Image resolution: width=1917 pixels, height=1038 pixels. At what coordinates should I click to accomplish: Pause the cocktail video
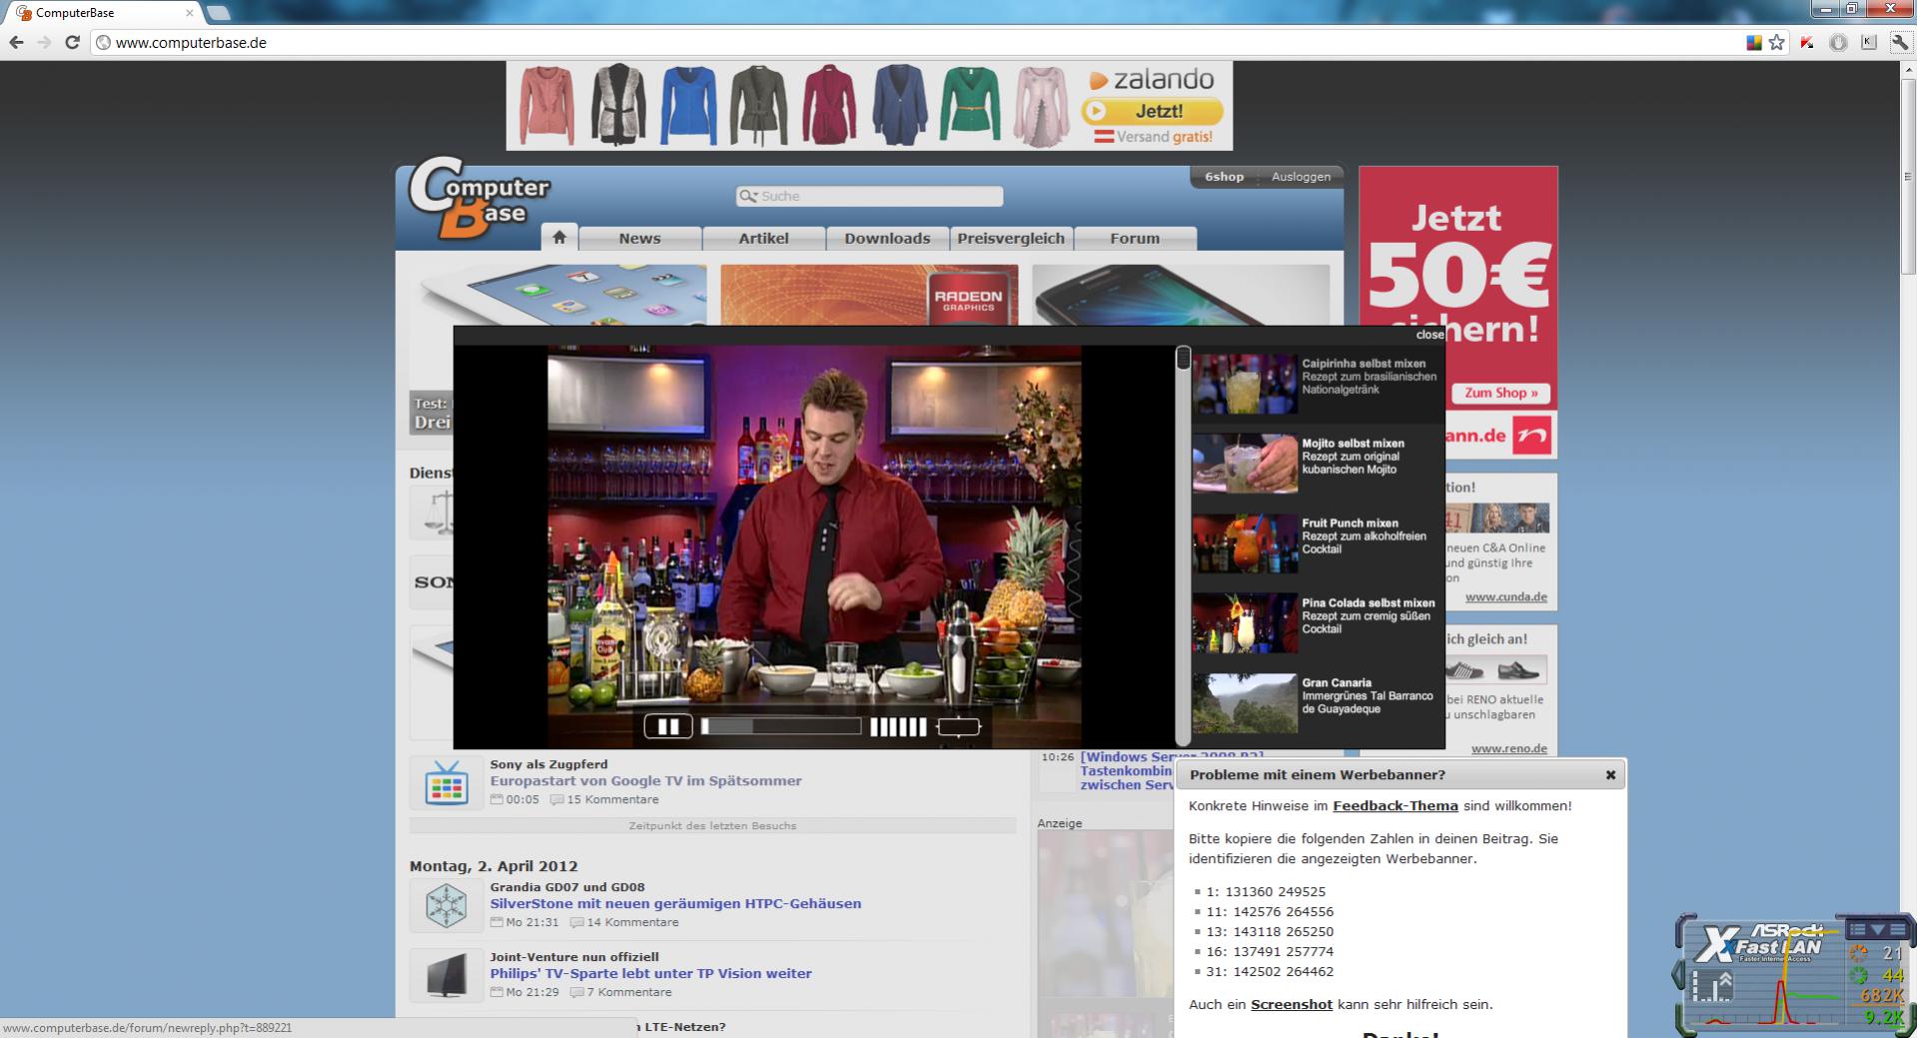pos(668,726)
